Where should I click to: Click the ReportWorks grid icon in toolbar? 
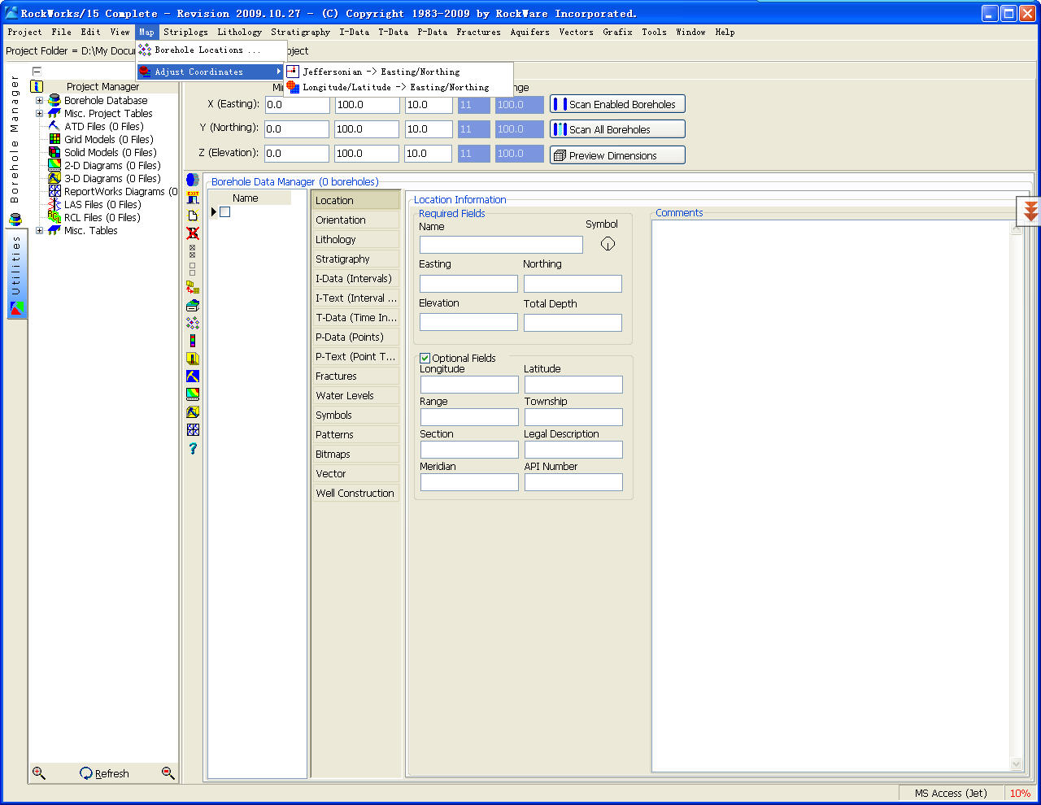click(x=193, y=430)
